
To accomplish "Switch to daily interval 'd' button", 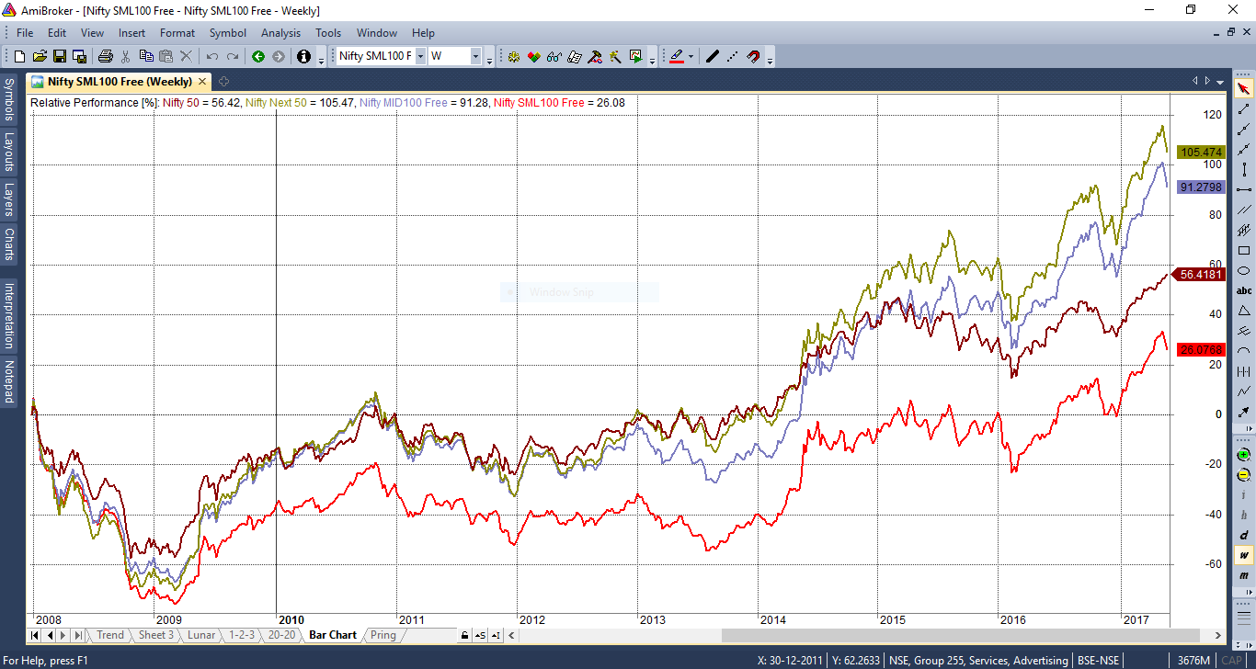I will pyautogui.click(x=1244, y=535).
